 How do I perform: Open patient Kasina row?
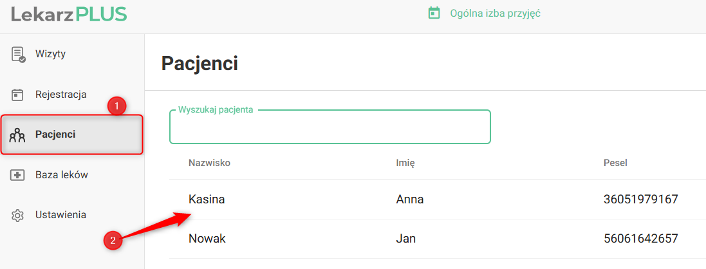pyautogui.click(x=207, y=199)
